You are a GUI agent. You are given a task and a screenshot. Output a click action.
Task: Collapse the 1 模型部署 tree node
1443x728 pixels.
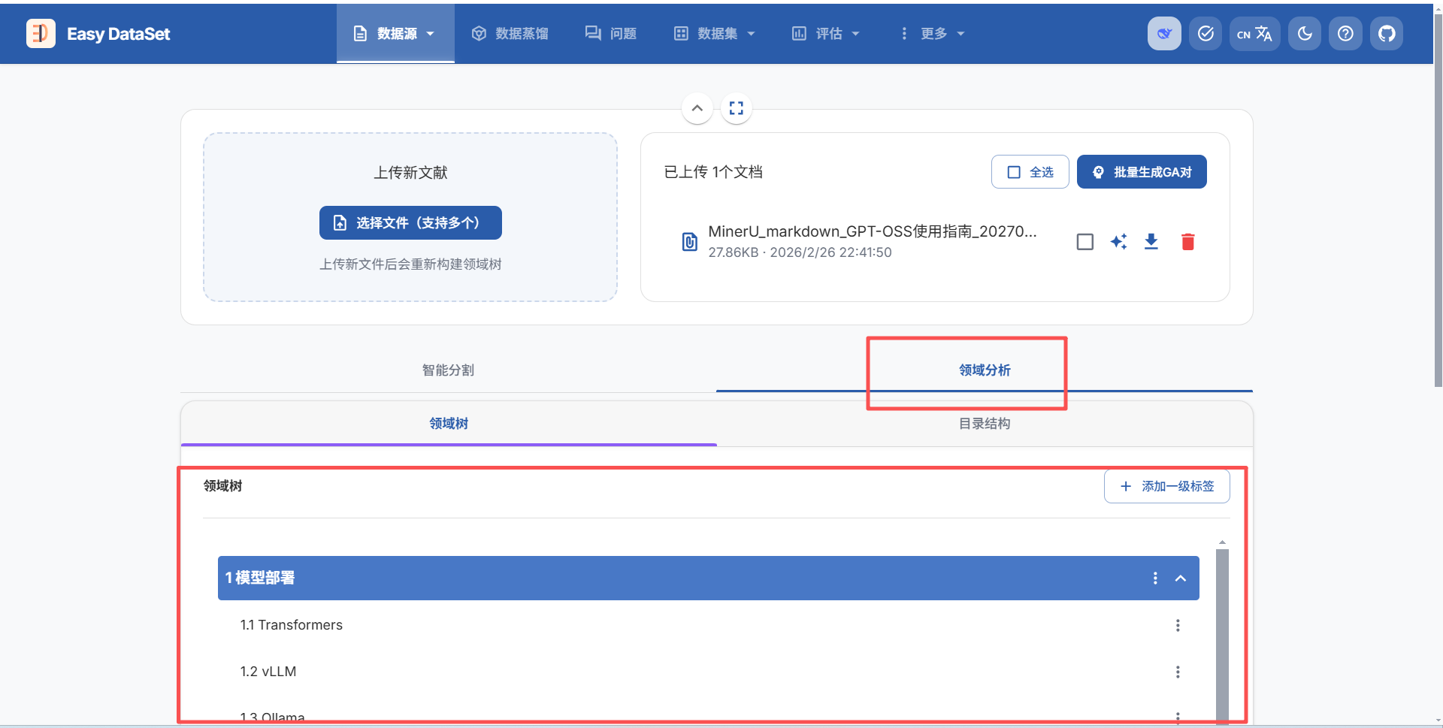click(x=1181, y=578)
